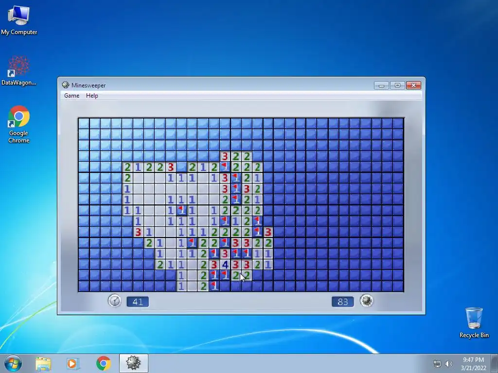Click the red 3 ending the 2 1 2 2 3 sequence
The width and height of the screenshot is (498, 373).
click(171, 167)
